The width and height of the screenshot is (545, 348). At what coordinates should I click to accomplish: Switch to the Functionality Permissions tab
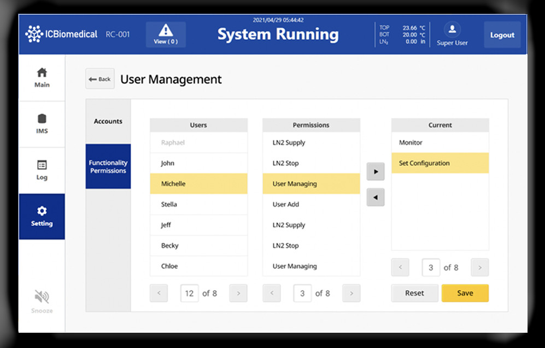(108, 166)
